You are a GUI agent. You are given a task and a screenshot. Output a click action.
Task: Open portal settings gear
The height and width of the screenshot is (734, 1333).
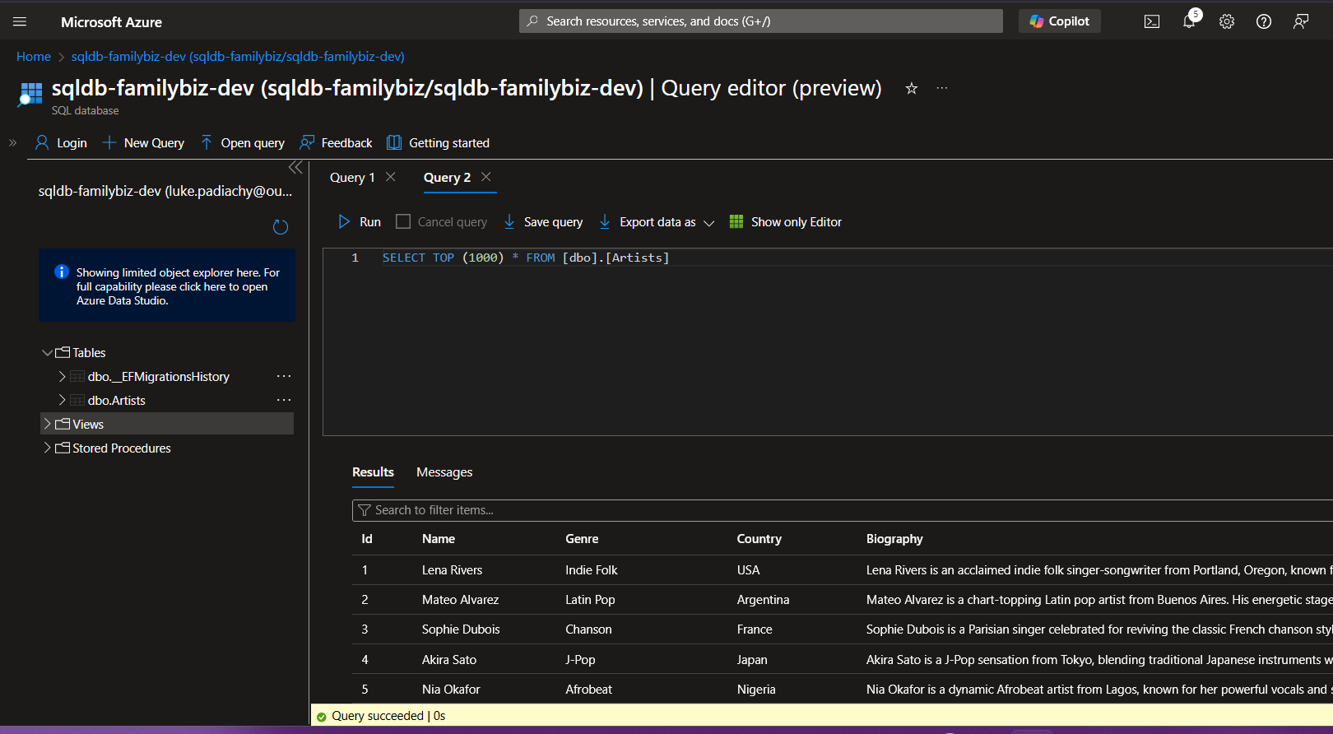(1227, 21)
